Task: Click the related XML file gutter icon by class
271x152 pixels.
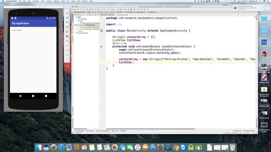Action: [x=102, y=31]
